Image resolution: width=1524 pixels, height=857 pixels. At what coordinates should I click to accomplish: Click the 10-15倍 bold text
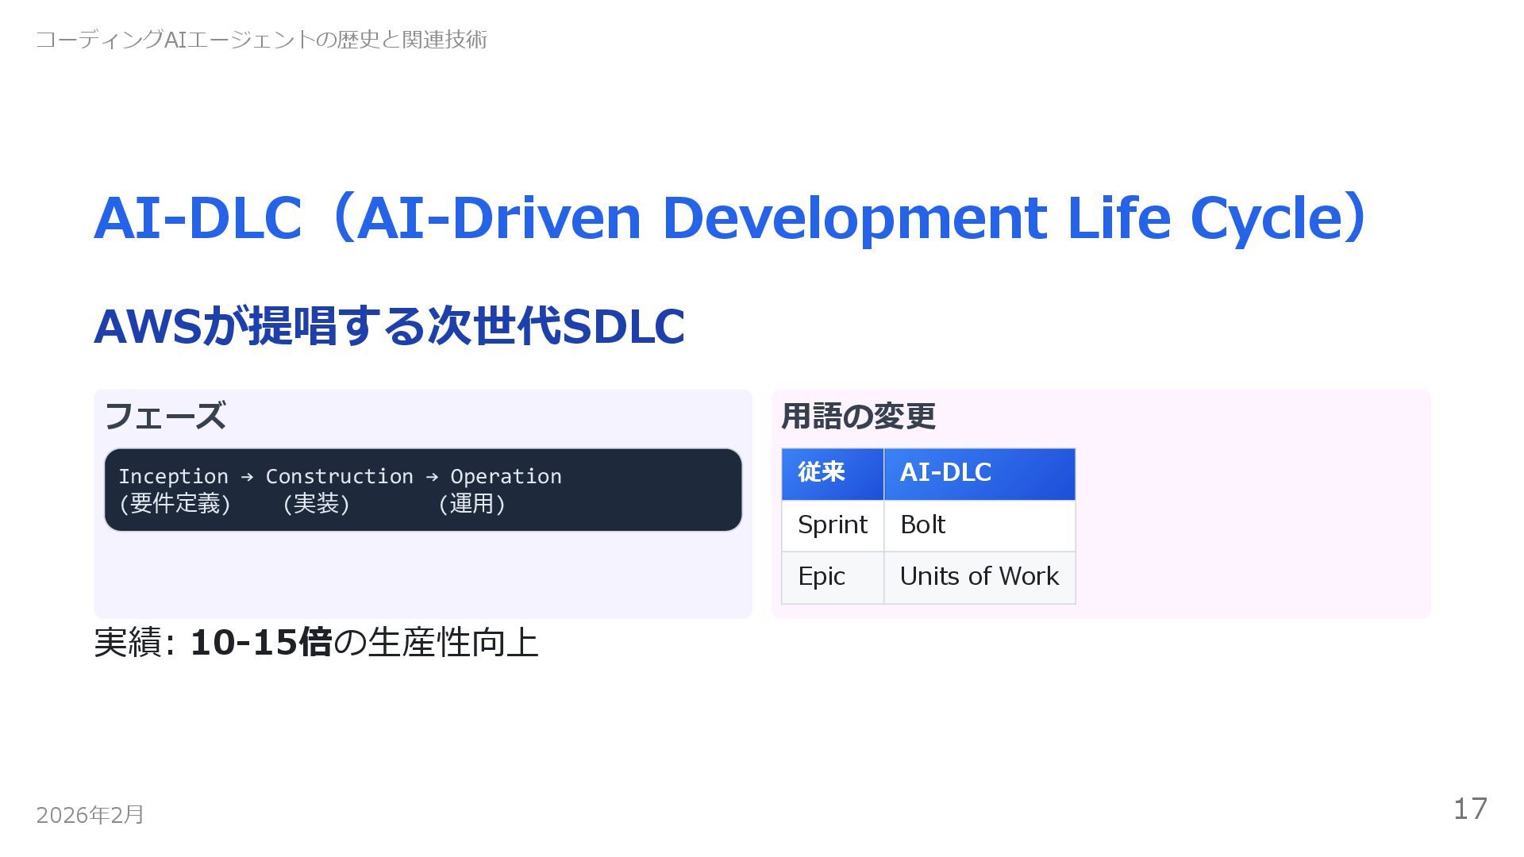coord(260,642)
